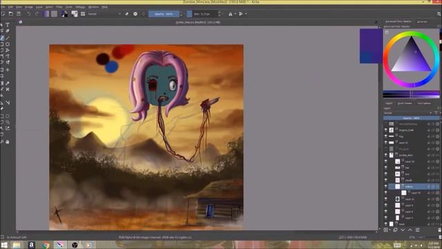This screenshot has height=249, width=442.
Task: Open the Select menu
Action: 49,7
